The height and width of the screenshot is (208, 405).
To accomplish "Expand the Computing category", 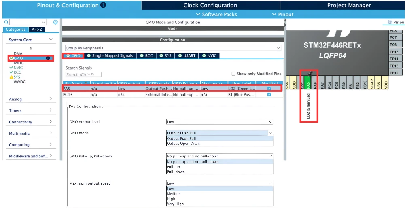I will (x=51, y=144).
